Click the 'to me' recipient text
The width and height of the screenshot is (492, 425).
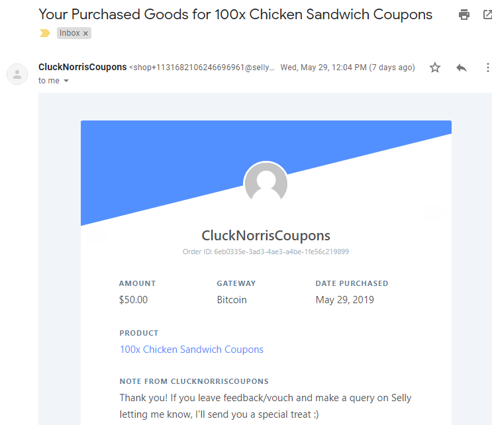pyautogui.click(x=49, y=81)
